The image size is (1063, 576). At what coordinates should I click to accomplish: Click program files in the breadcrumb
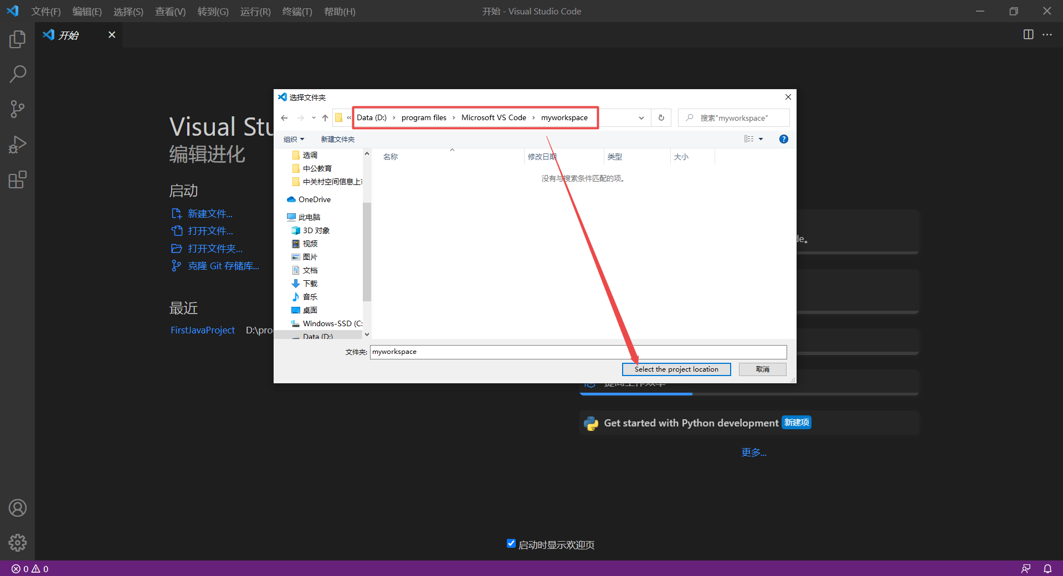tap(424, 117)
